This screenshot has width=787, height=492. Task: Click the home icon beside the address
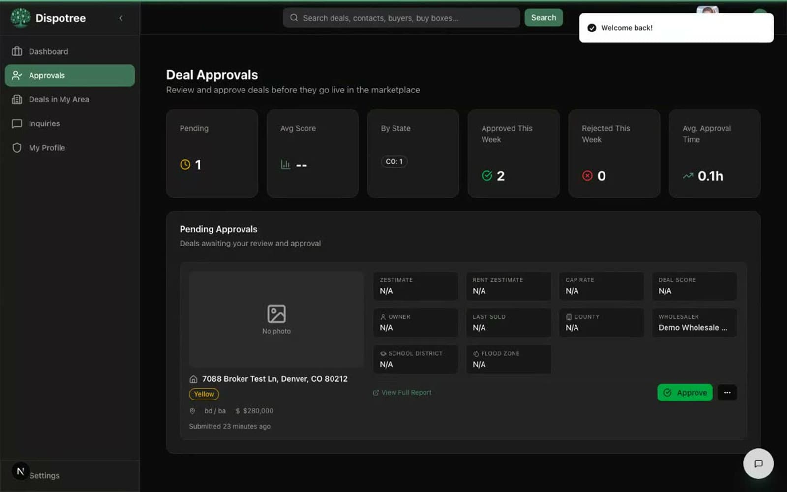193,379
